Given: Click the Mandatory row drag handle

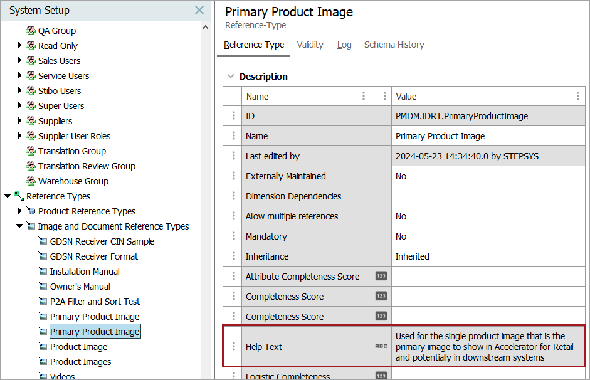Looking at the screenshot, I should pos(233,236).
